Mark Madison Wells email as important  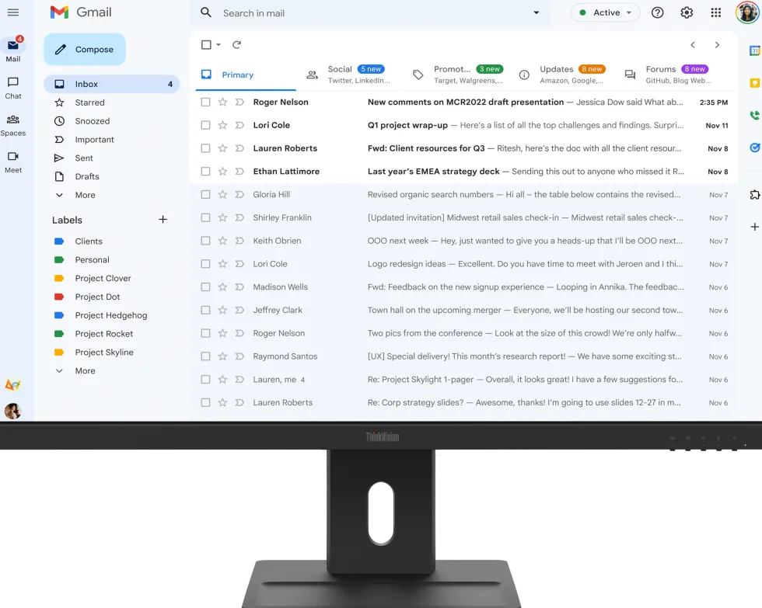point(239,287)
